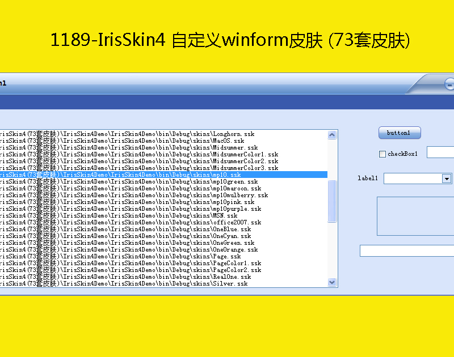Click the button1 button

tap(400, 133)
